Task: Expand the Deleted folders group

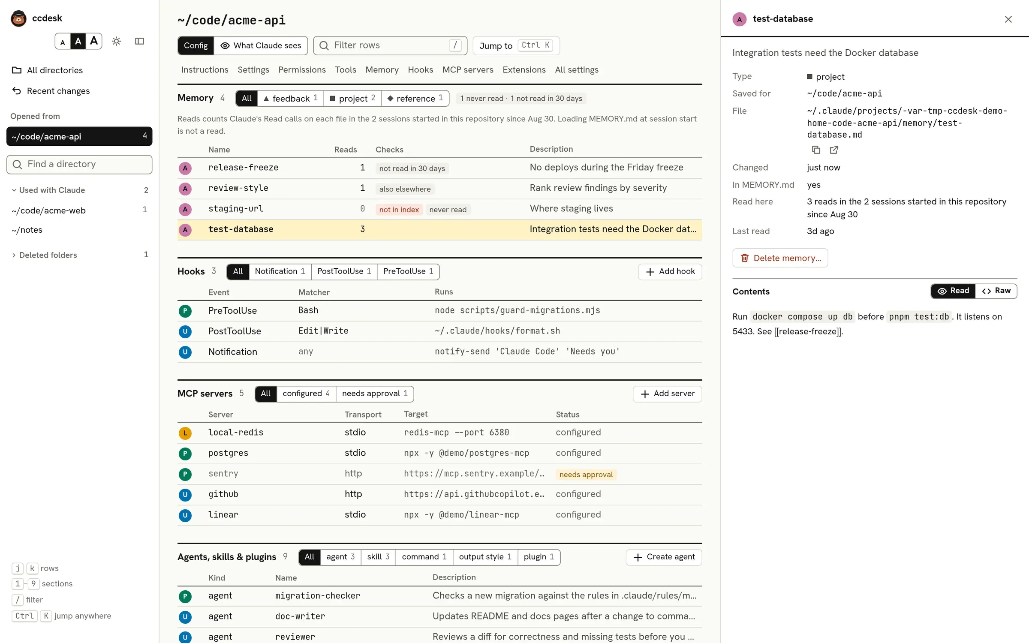Action: click(79, 255)
